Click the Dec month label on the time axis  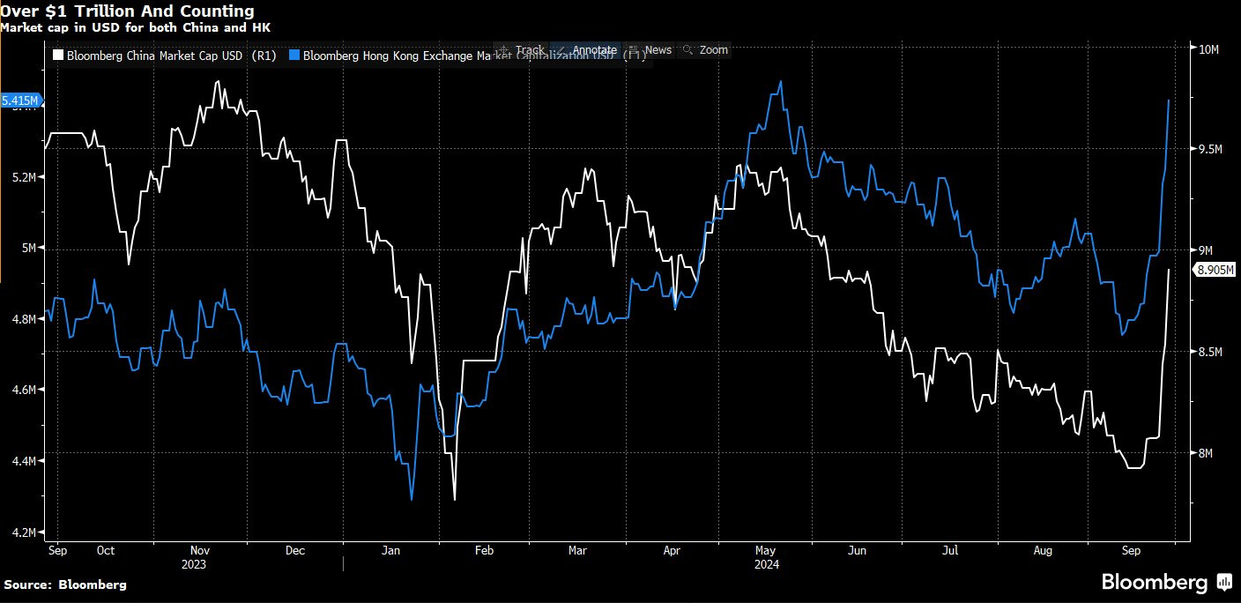click(x=295, y=551)
